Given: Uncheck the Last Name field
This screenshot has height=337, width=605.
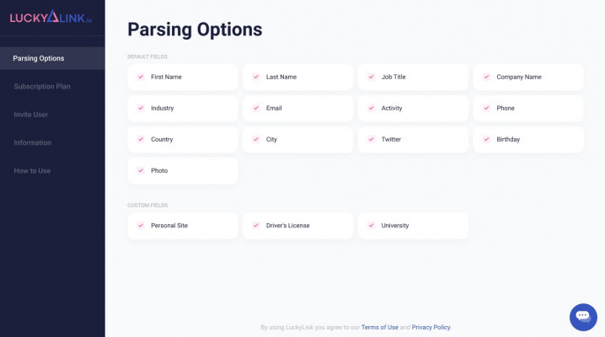Looking at the screenshot, I should point(256,77).
